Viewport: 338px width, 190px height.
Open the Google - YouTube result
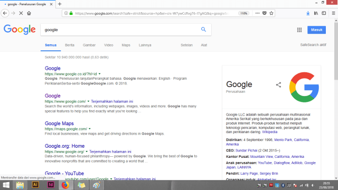click(64, 174)
